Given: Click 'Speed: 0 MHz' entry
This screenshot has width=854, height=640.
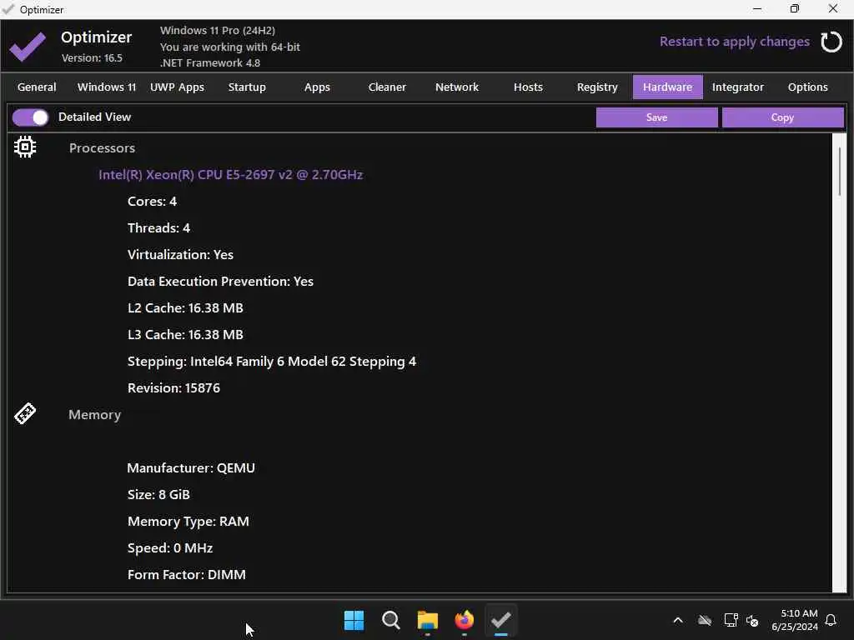Looking at the screenshot, I should (170, 548).
